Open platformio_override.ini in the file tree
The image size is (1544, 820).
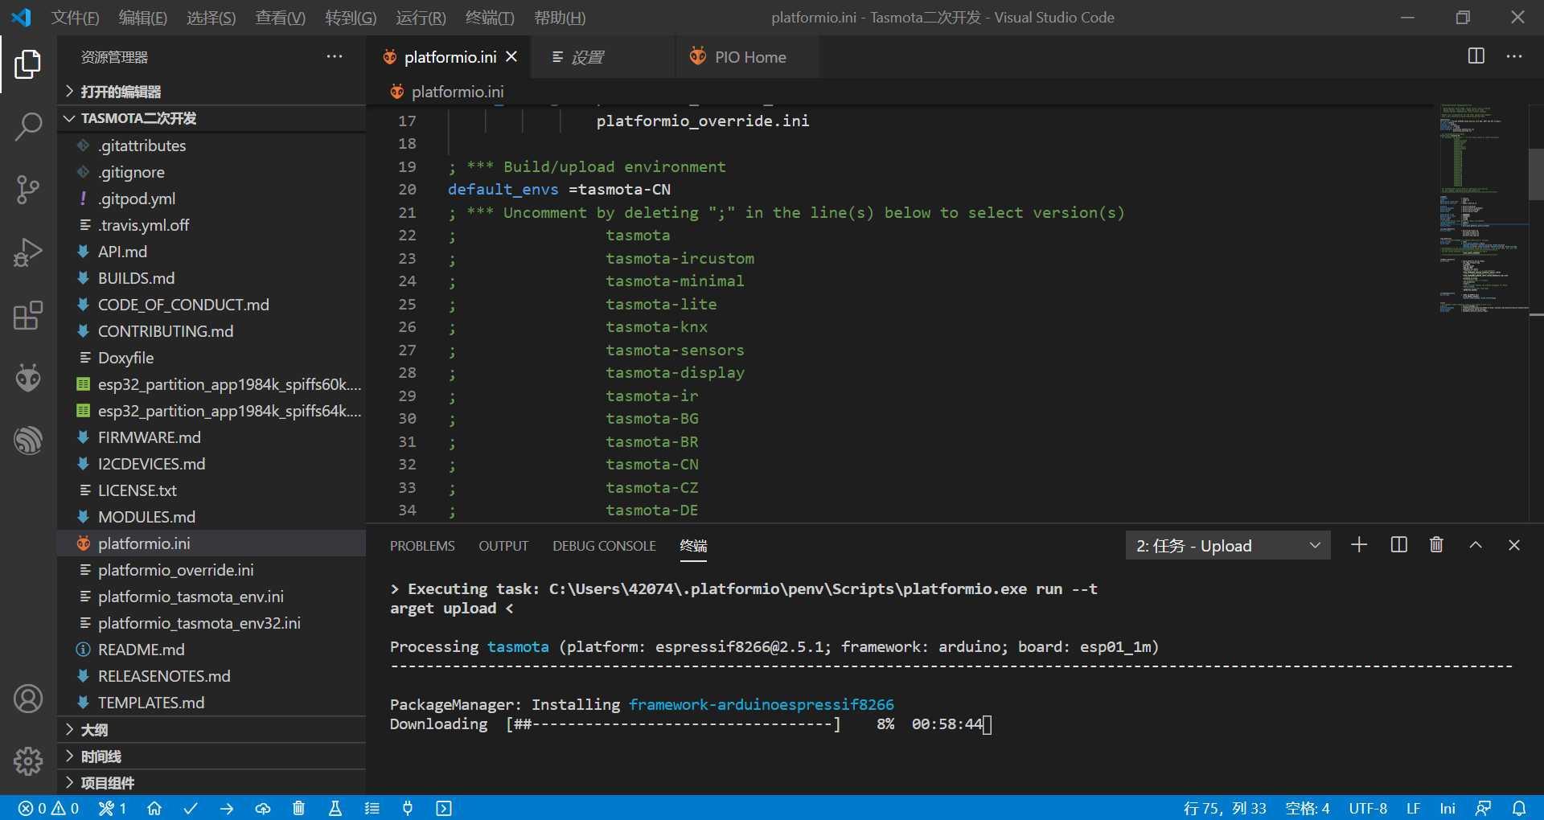(212, 570)
